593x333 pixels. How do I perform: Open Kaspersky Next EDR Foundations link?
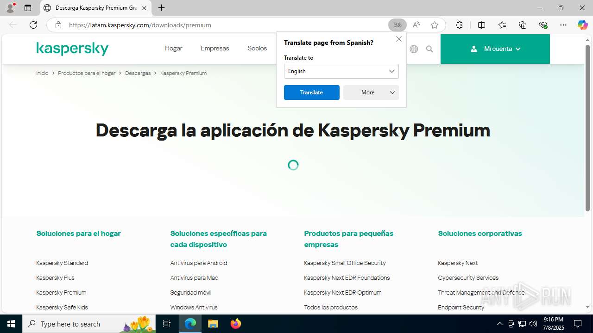pyautogui.click(x=347, y=277)
